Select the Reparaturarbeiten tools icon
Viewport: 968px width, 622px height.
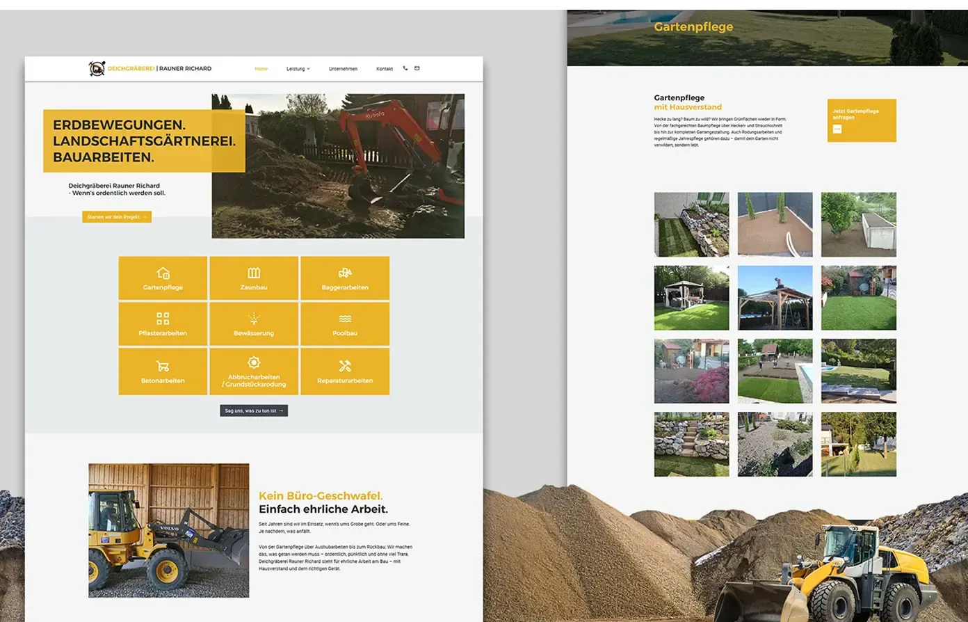coord(345,366)
